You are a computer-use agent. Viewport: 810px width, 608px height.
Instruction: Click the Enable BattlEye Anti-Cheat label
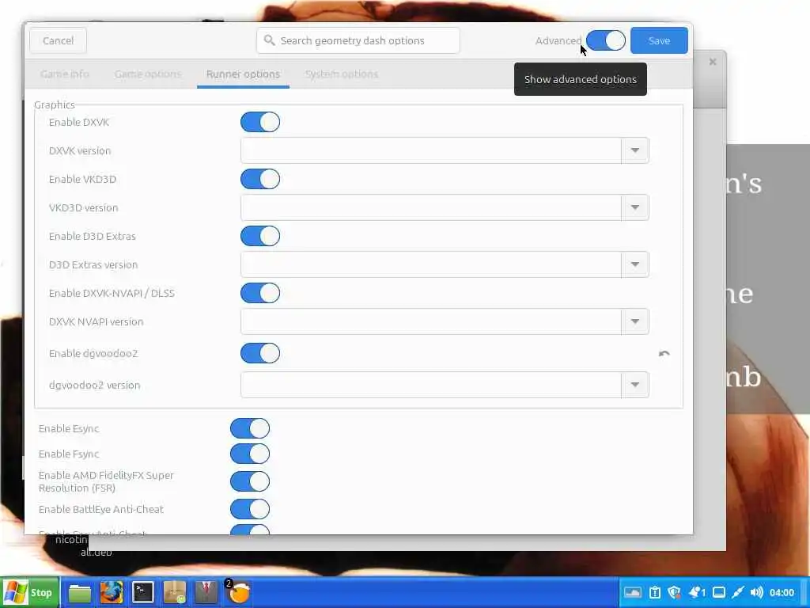tap(100, 509)
